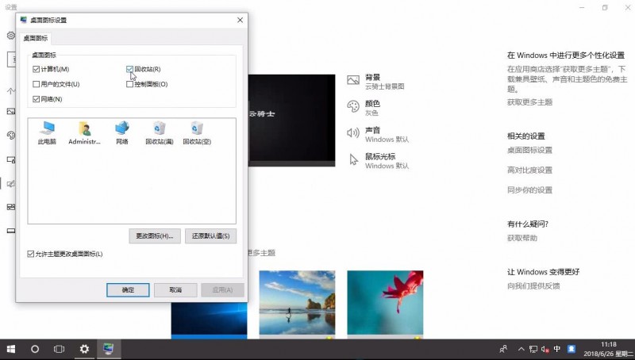Uncheck the 计算机(M) checkbox
The width and height of the screenshot is (635, 360).
coord(36,69)
